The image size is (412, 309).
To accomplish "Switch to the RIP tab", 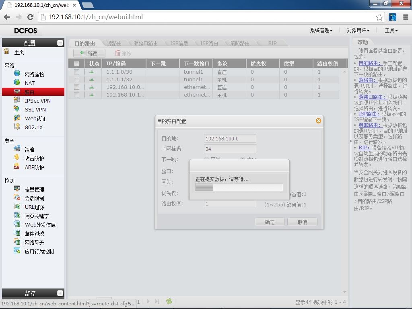I will pyautogui.click(x=272, y=43).
